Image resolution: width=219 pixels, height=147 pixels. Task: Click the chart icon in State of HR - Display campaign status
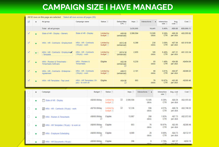(x=121, y=100)
